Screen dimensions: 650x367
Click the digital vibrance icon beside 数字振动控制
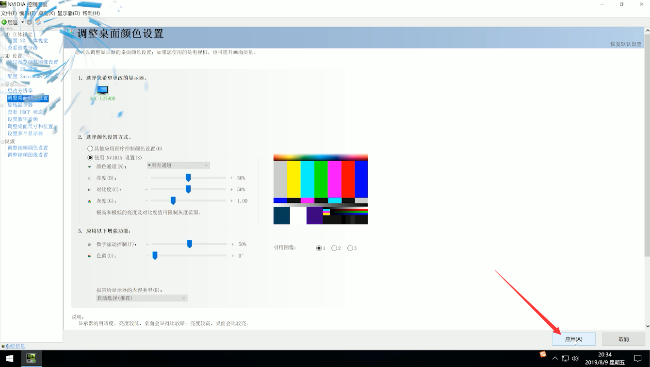pos(90,244)
